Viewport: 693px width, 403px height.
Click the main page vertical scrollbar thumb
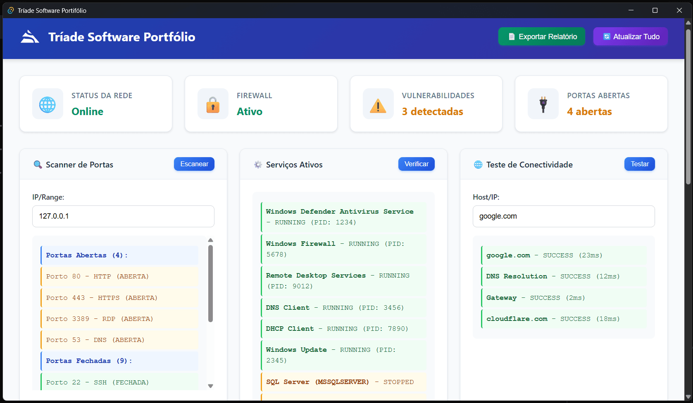click(688, 106)
